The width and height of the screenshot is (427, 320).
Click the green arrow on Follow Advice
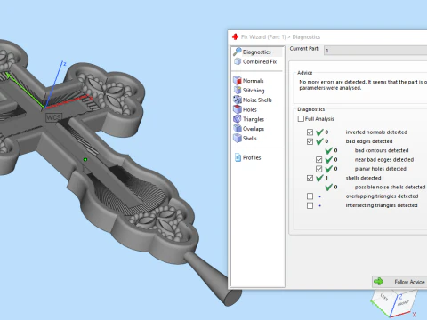tap(378, 282)
